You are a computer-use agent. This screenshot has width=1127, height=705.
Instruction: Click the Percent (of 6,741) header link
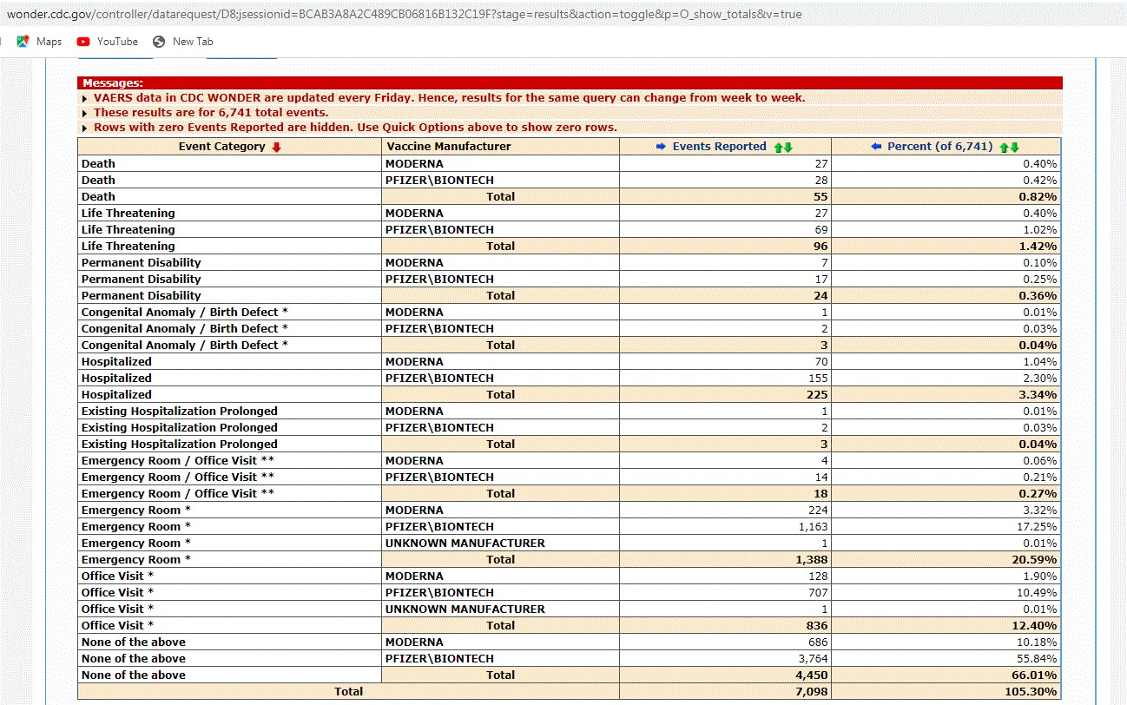click(939, 147)
